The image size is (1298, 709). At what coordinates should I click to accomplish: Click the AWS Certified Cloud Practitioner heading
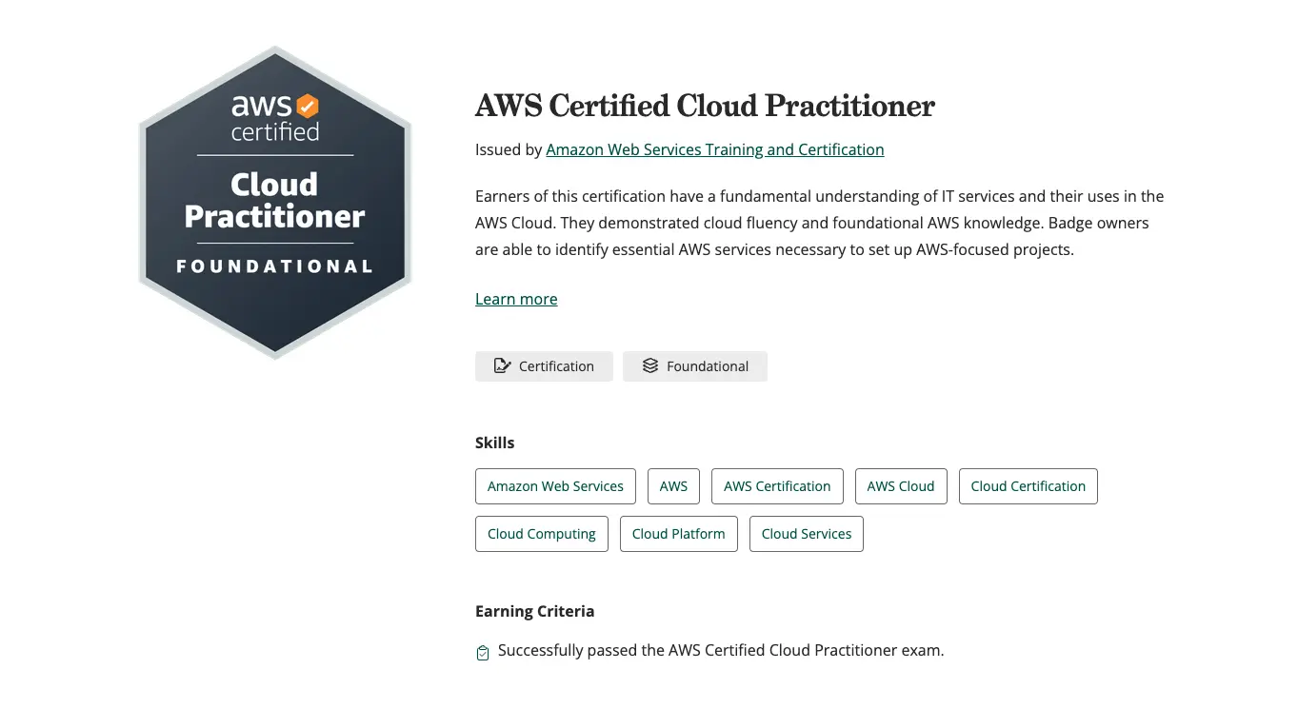(705, 106)
